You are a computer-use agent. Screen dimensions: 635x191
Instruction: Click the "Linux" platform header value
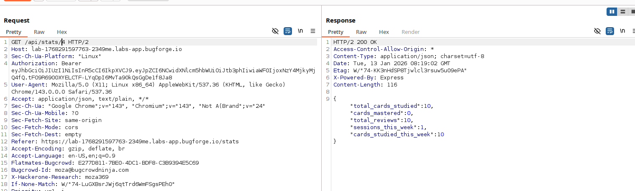click(90, 56)
